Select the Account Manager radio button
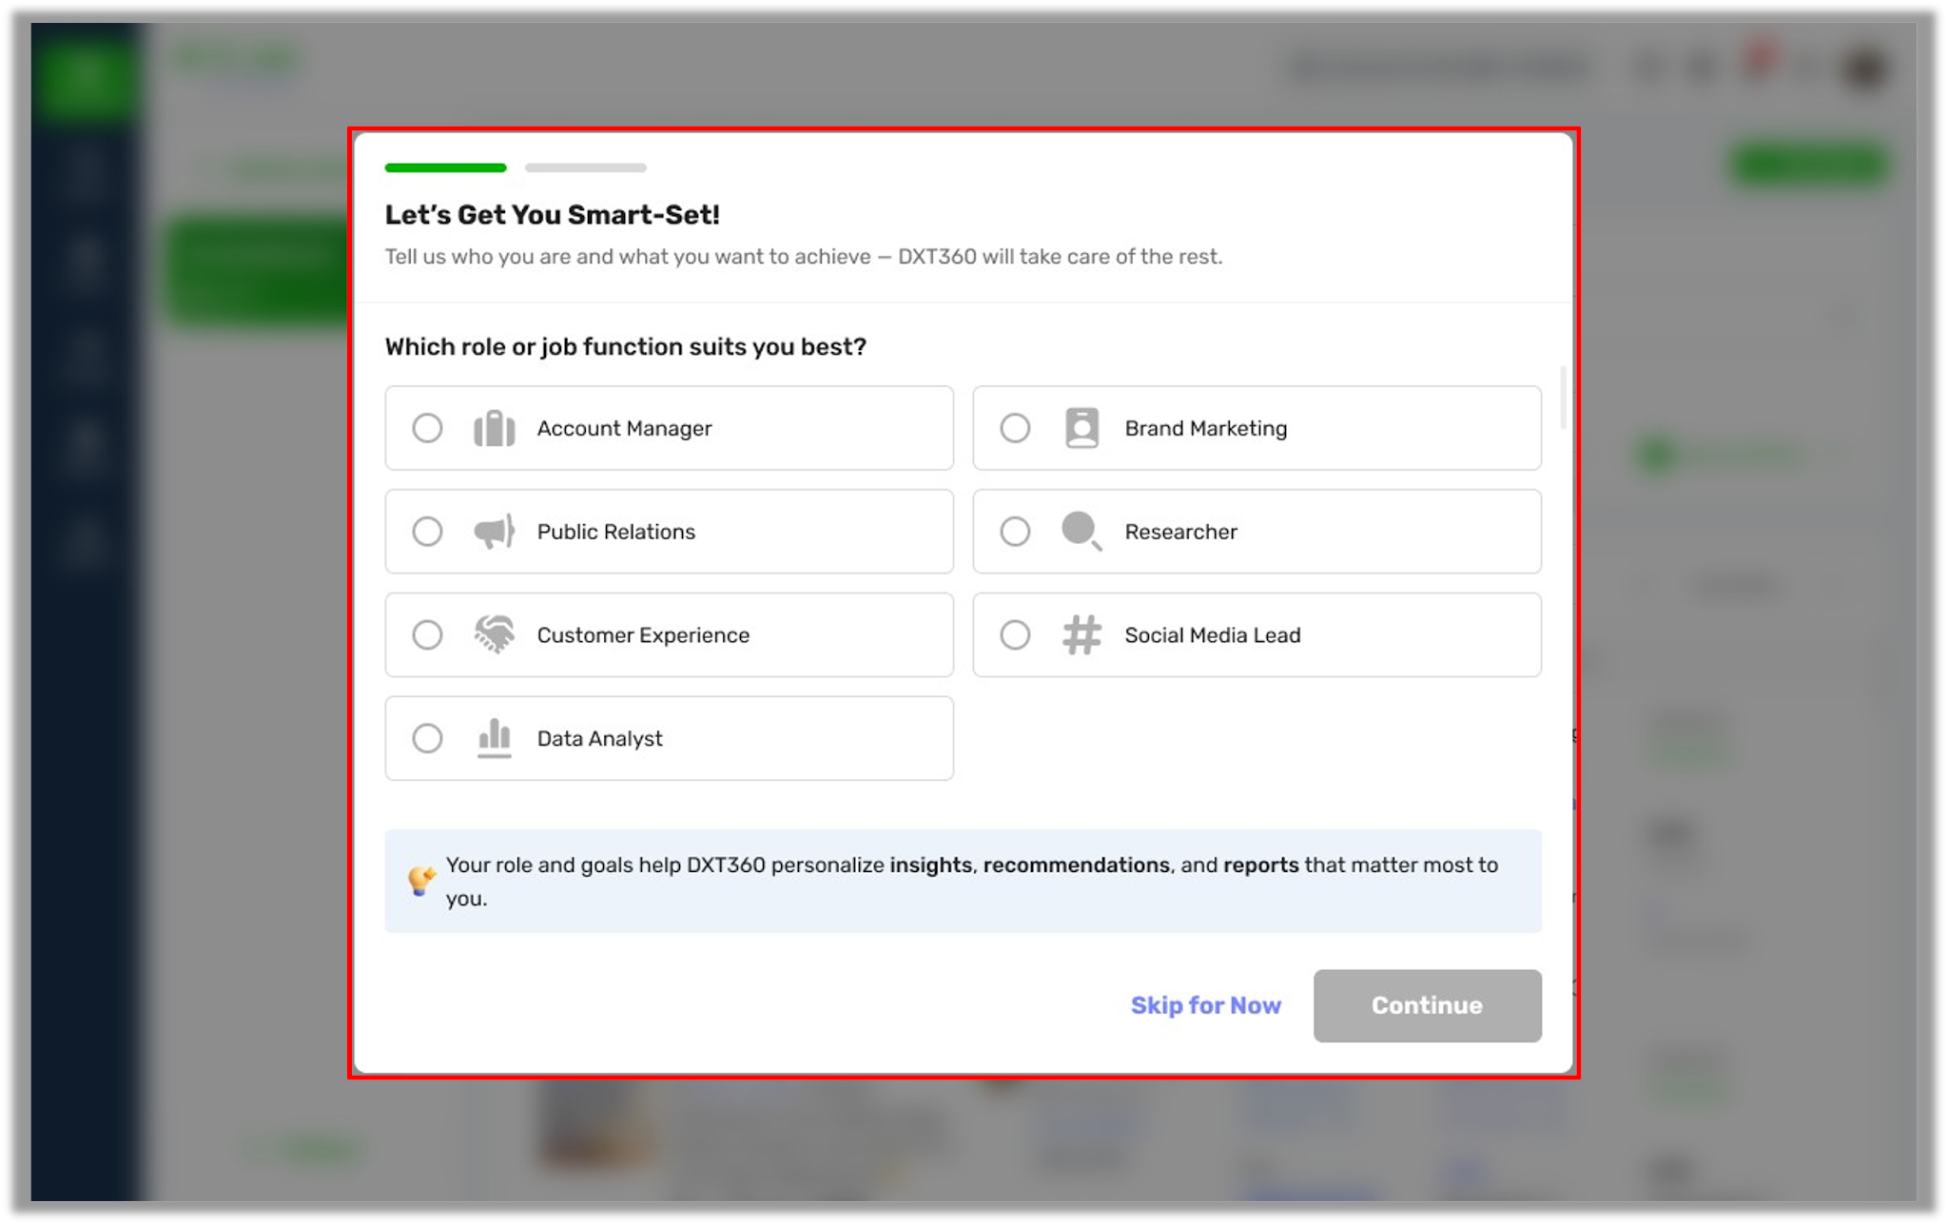1948x1224 pixels. tap(427, 428)
